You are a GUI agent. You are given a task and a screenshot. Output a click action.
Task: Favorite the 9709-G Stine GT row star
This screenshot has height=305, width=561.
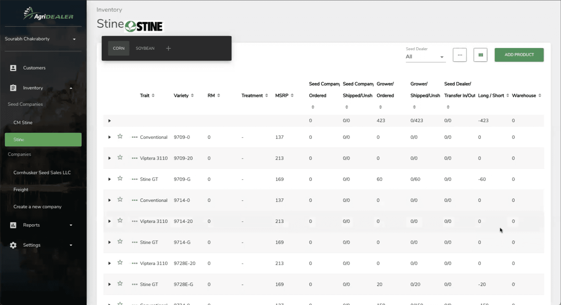[120, 177]
